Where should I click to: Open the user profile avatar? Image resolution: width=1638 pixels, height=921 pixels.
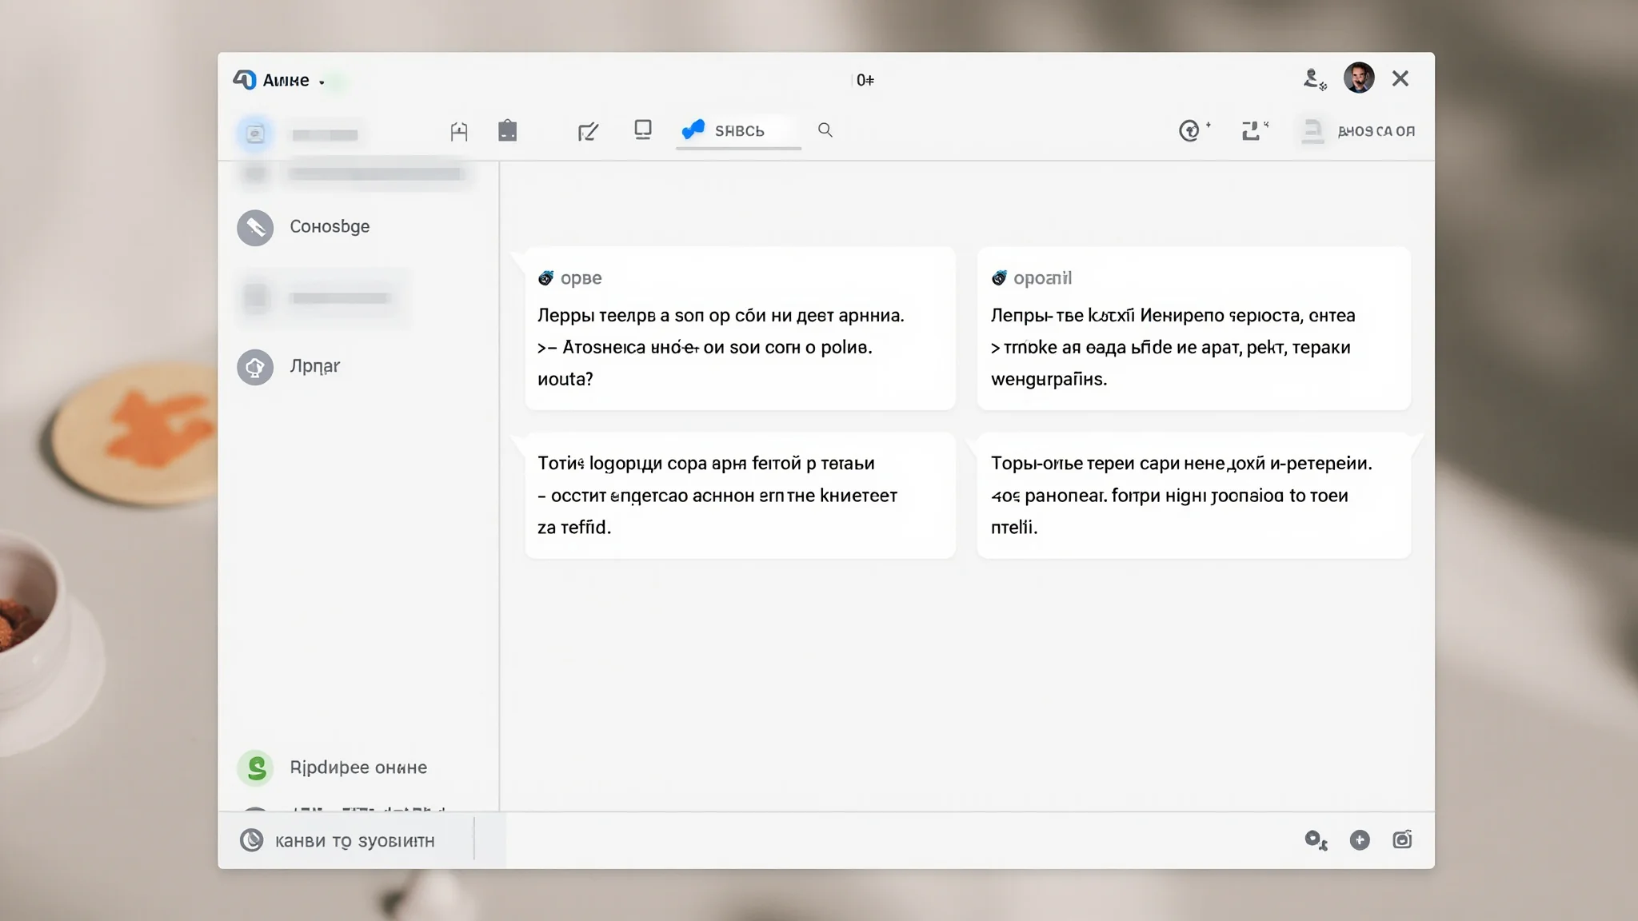[1359, 78]
